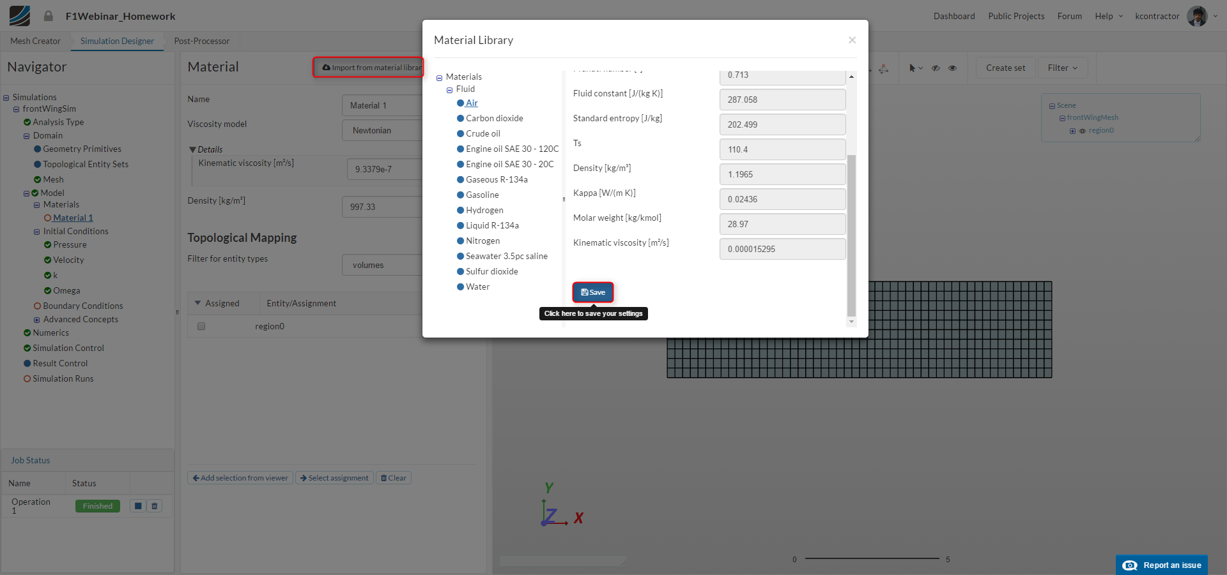Screen dimensions: 1227x575
Task: Collapse the Model node in Navigator
Action: pyautogui.click(x=27, y=193)
